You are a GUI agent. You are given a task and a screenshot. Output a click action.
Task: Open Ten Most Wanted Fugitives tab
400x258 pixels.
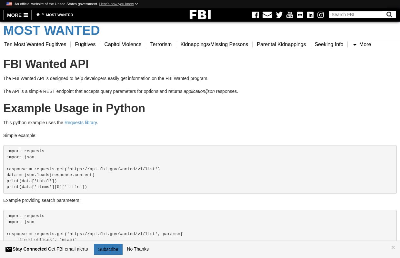pyautogui.click(x=35, y=45)
